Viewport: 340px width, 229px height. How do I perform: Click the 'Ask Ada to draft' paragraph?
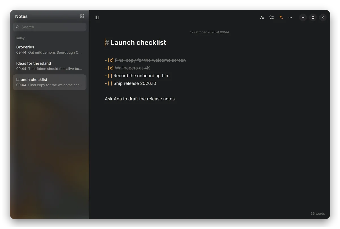140,99
